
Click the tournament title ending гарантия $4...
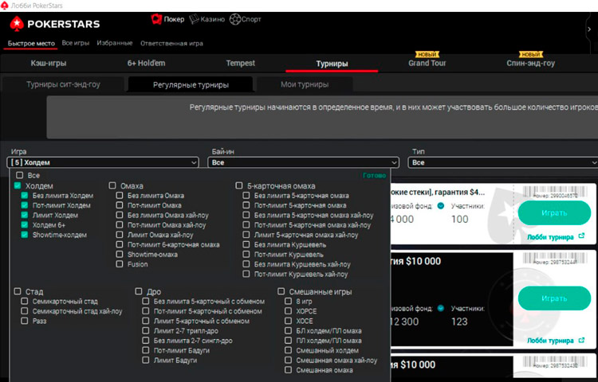click(x=438, y=192)
